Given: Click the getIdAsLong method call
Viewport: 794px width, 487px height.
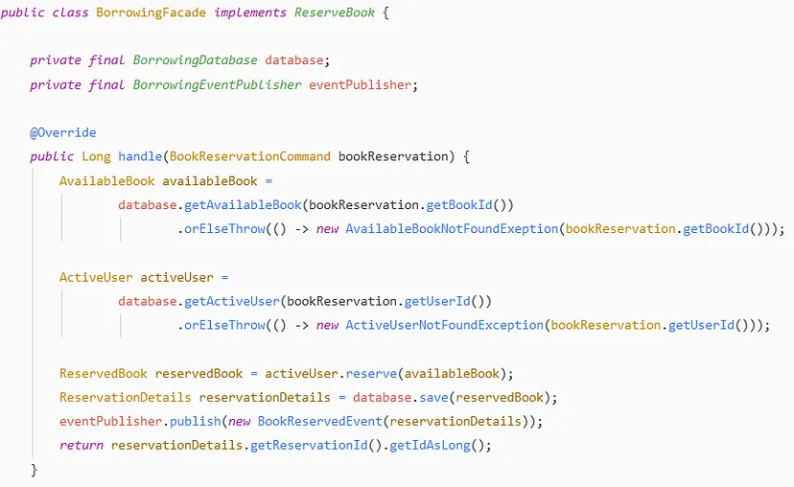Looking at the screenshot, I should point(430,446).
